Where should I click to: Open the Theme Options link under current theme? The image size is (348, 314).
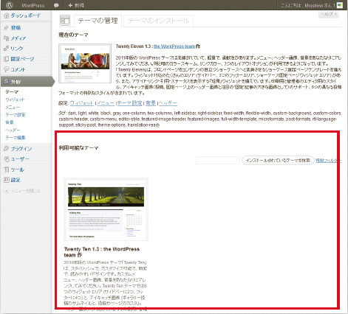(x=129, y=103)
